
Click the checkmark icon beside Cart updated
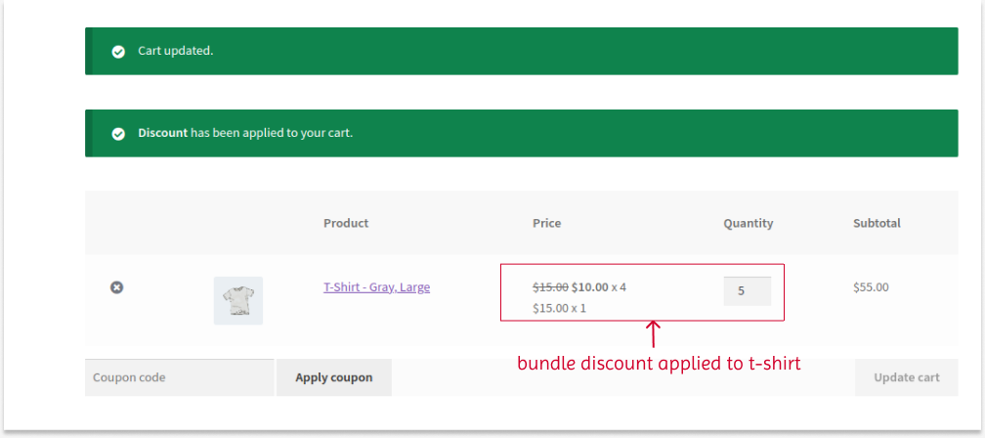tap(118, 52)
